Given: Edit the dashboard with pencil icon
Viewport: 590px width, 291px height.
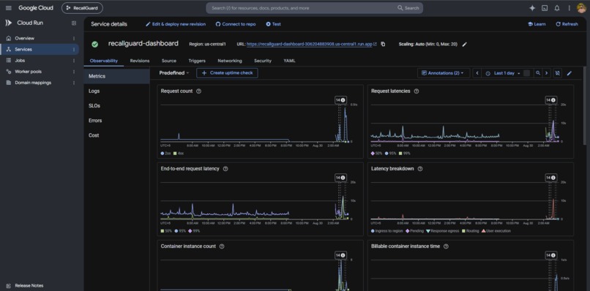Looking at the screenshot, I should [570, 73].
